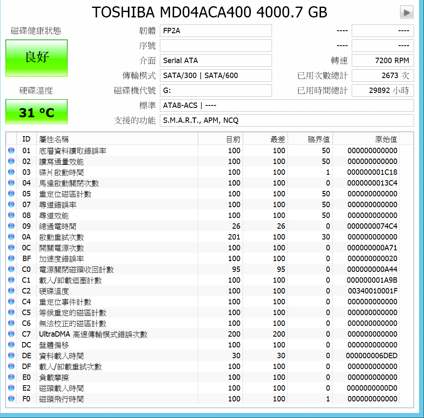Click the ATA8-ACS standard field
Viewport: 424px width, 418px height.
[x=287, y=105]
